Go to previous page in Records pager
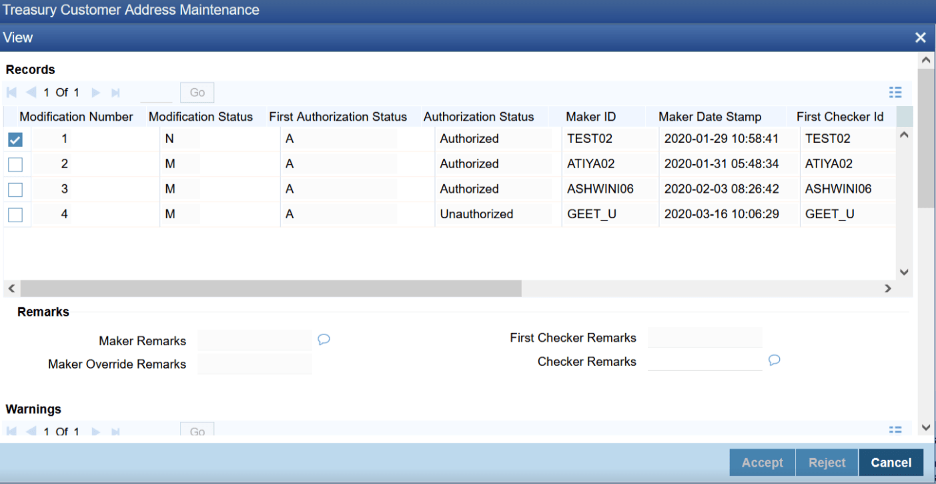 click(31, 93)
